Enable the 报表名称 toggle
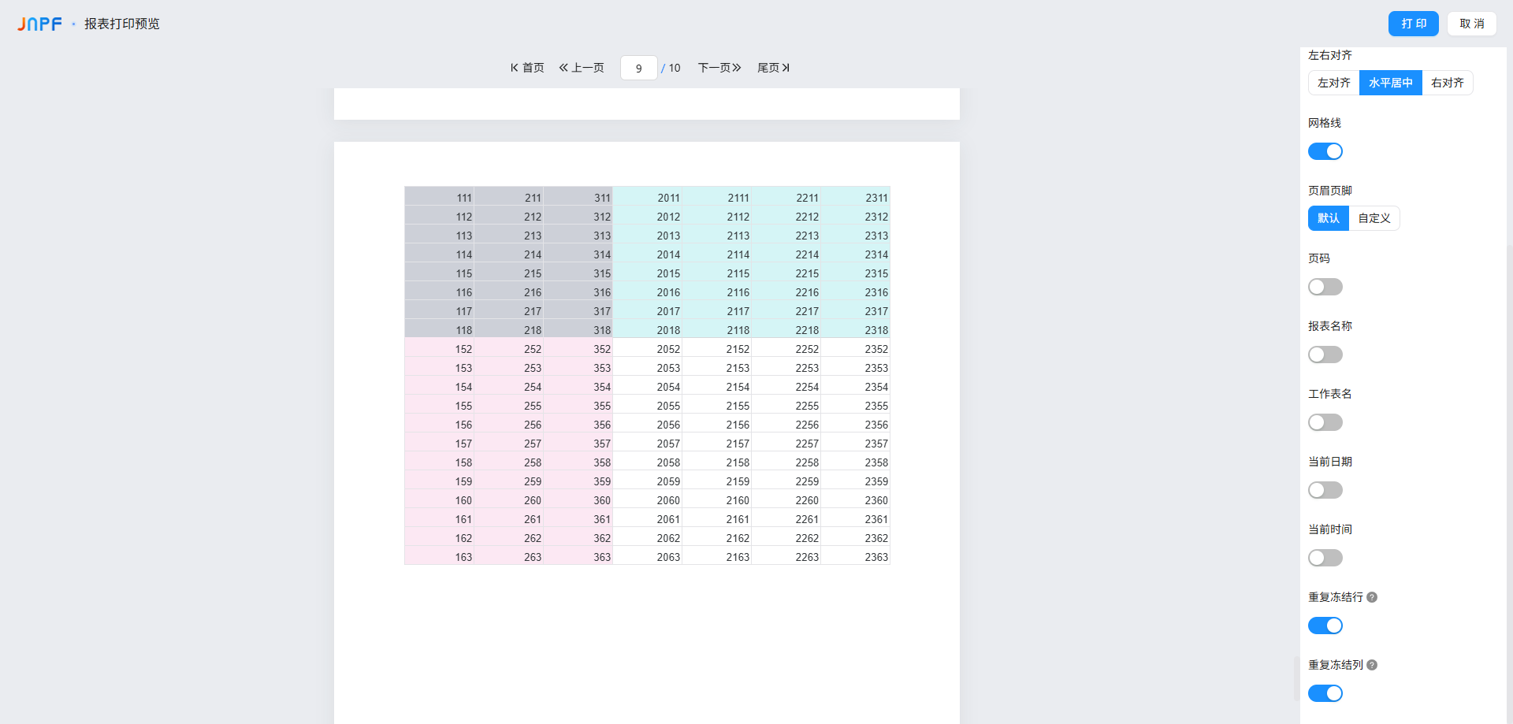 [1325, 355]
